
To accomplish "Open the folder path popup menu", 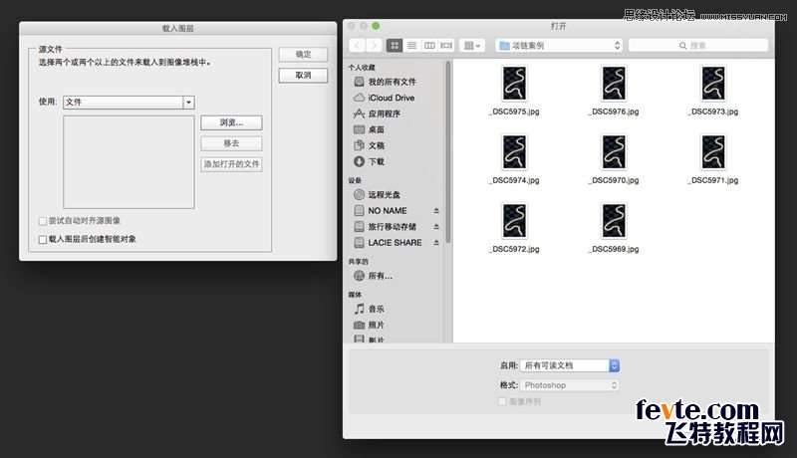I will (x=559, y=46).
